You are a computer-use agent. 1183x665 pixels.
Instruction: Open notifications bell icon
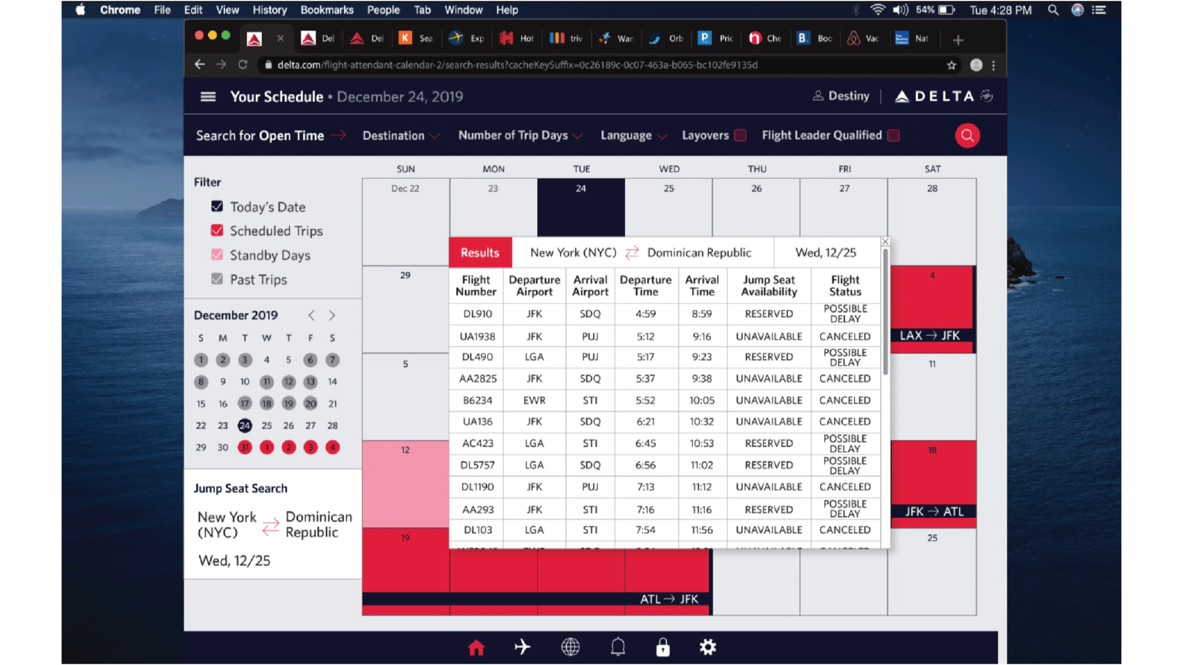[x=617, y=647]
